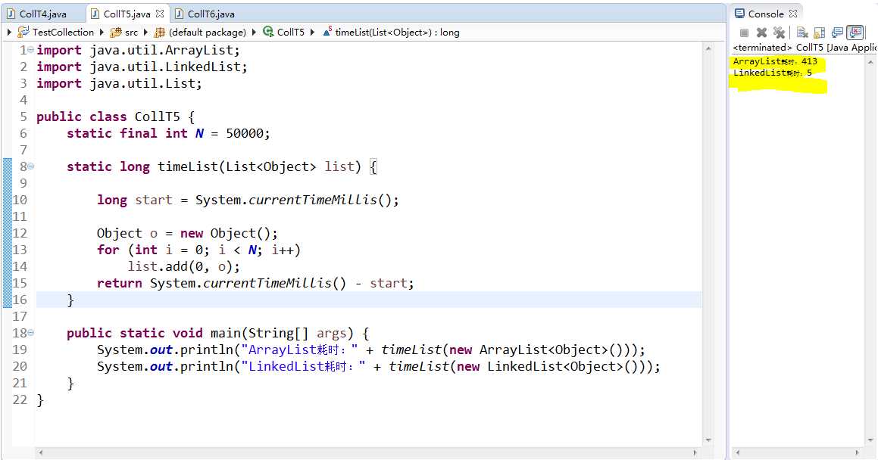This screenshot has height=460, width=878.
Task: Click the static method icon beside timeList
Action: coord(327,31)
